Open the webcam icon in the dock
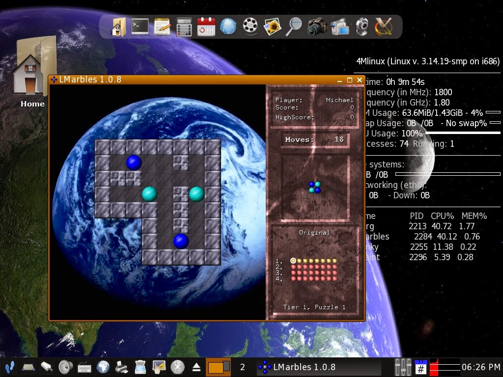The image size is (503, 377). 362,27
